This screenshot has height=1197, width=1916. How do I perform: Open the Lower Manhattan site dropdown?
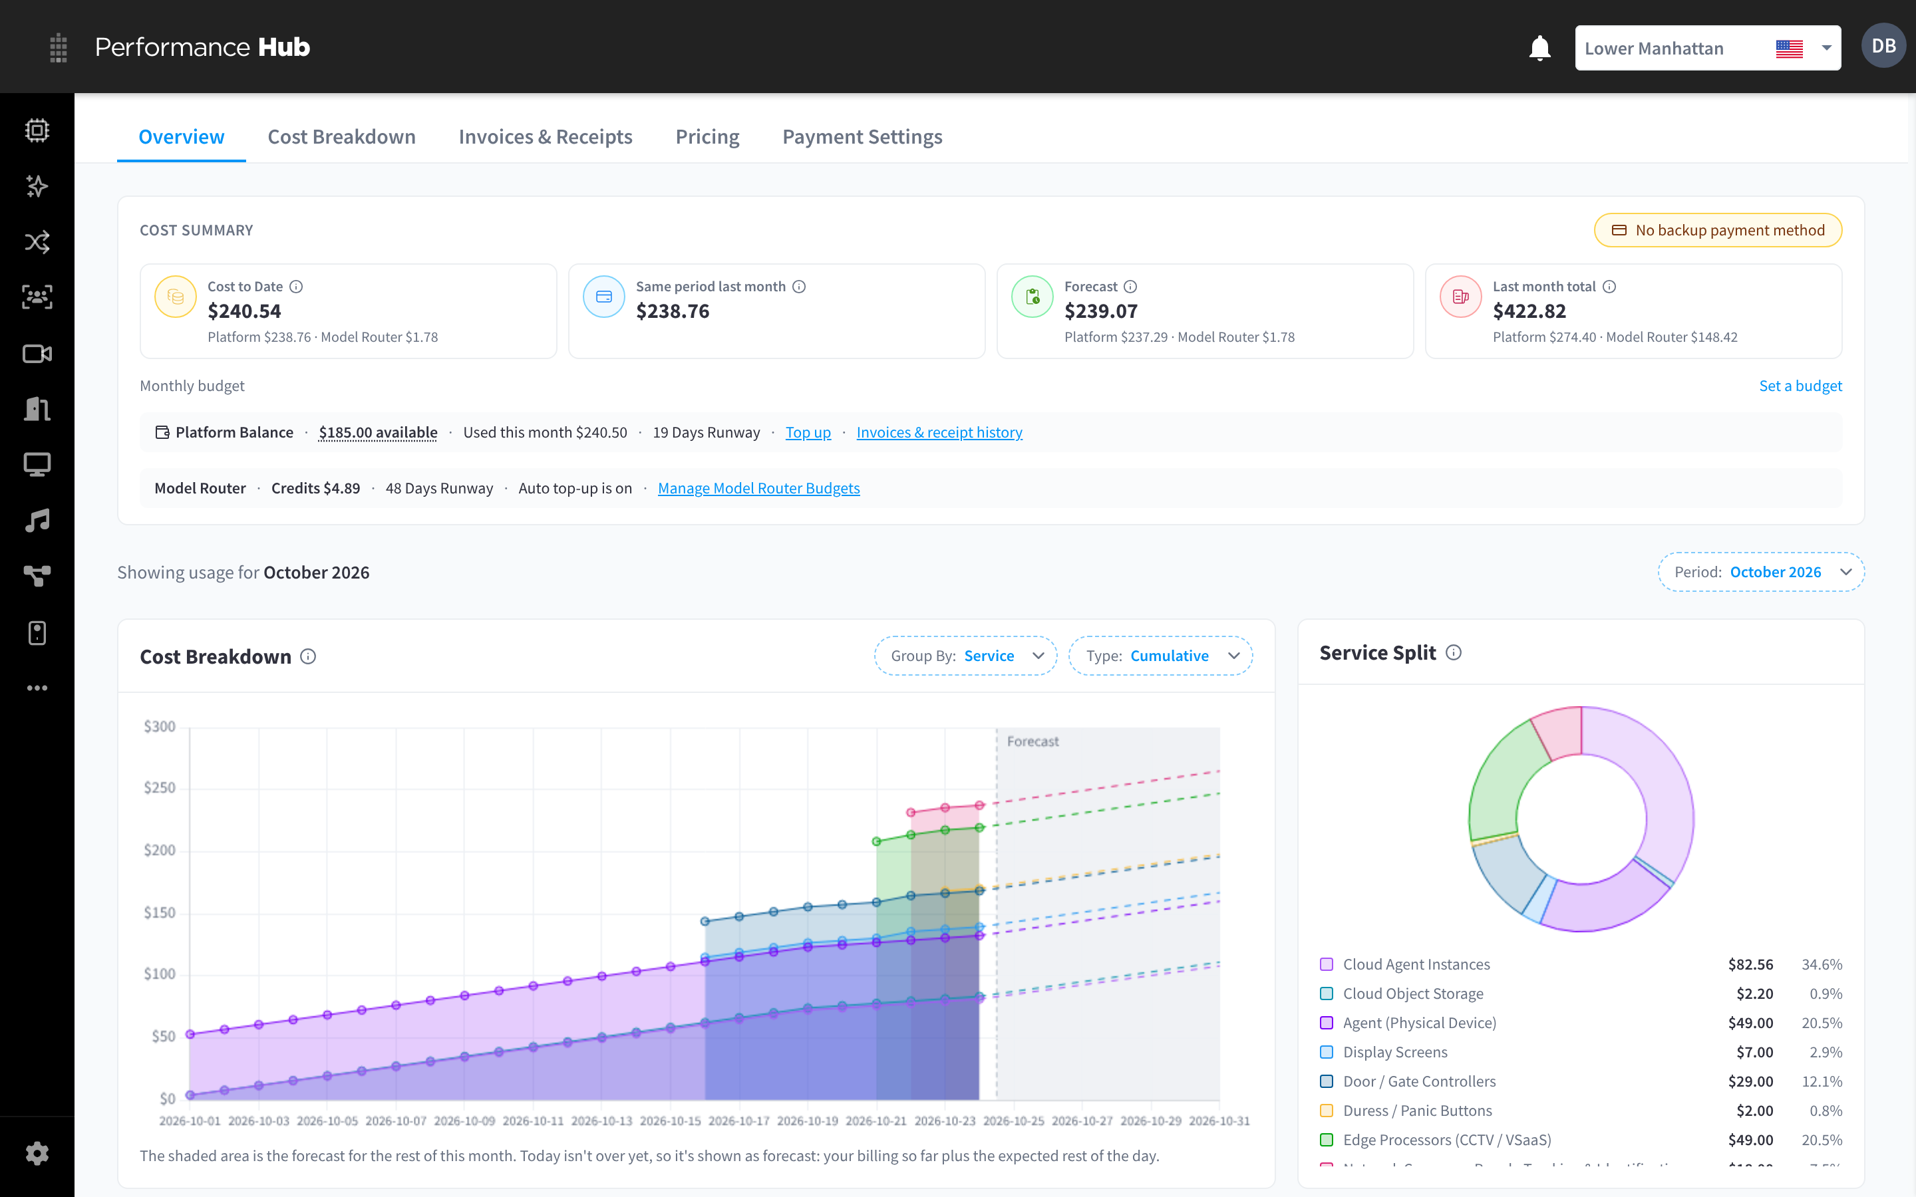point(1708,49)
